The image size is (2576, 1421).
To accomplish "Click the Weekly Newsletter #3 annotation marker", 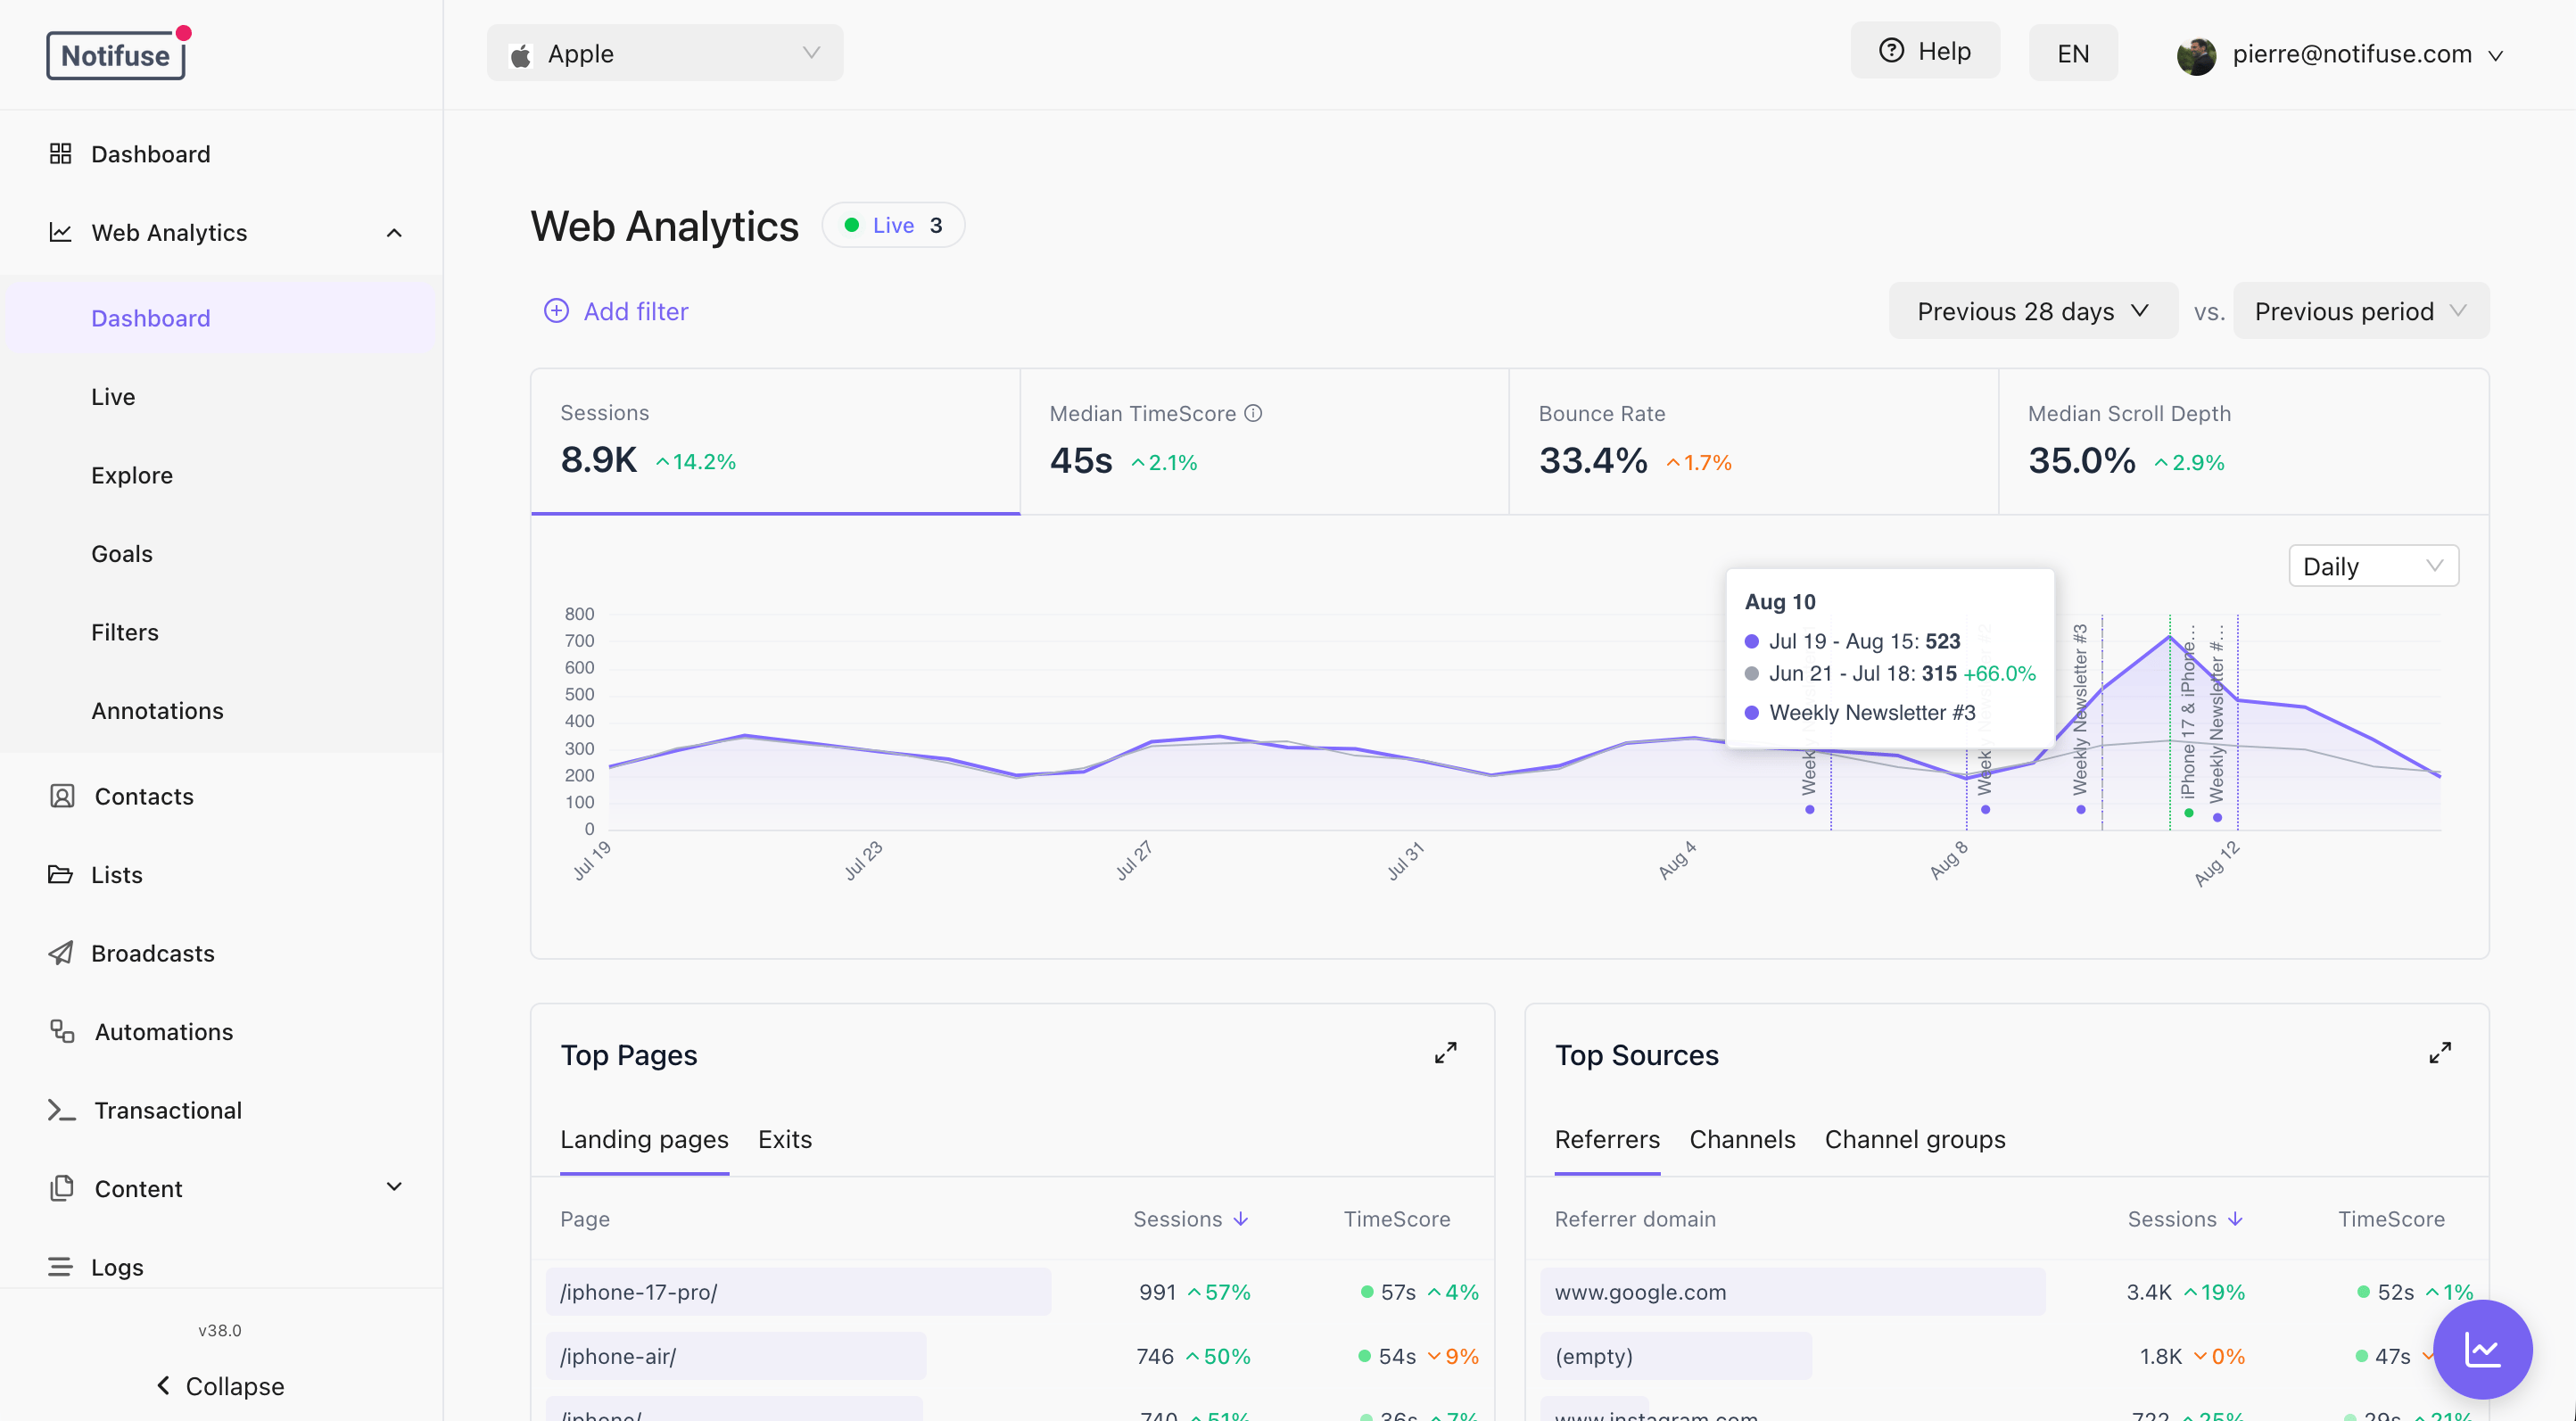I will [x=2081, y=810].
